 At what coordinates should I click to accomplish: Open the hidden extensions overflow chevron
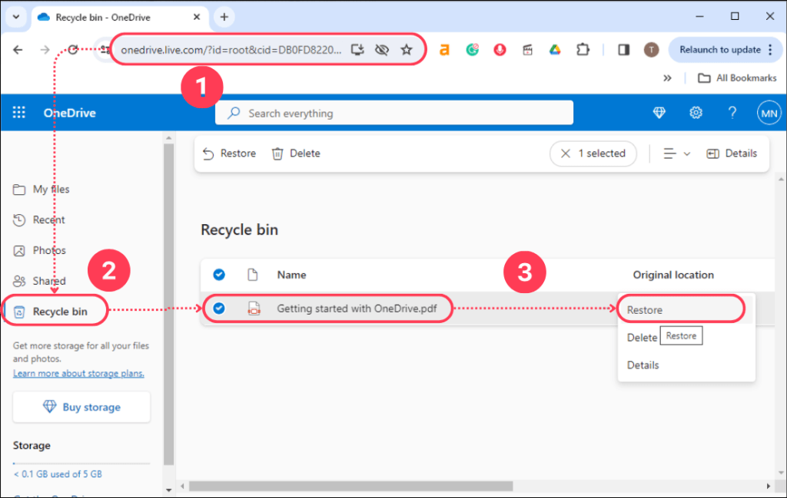pos(668,78)
